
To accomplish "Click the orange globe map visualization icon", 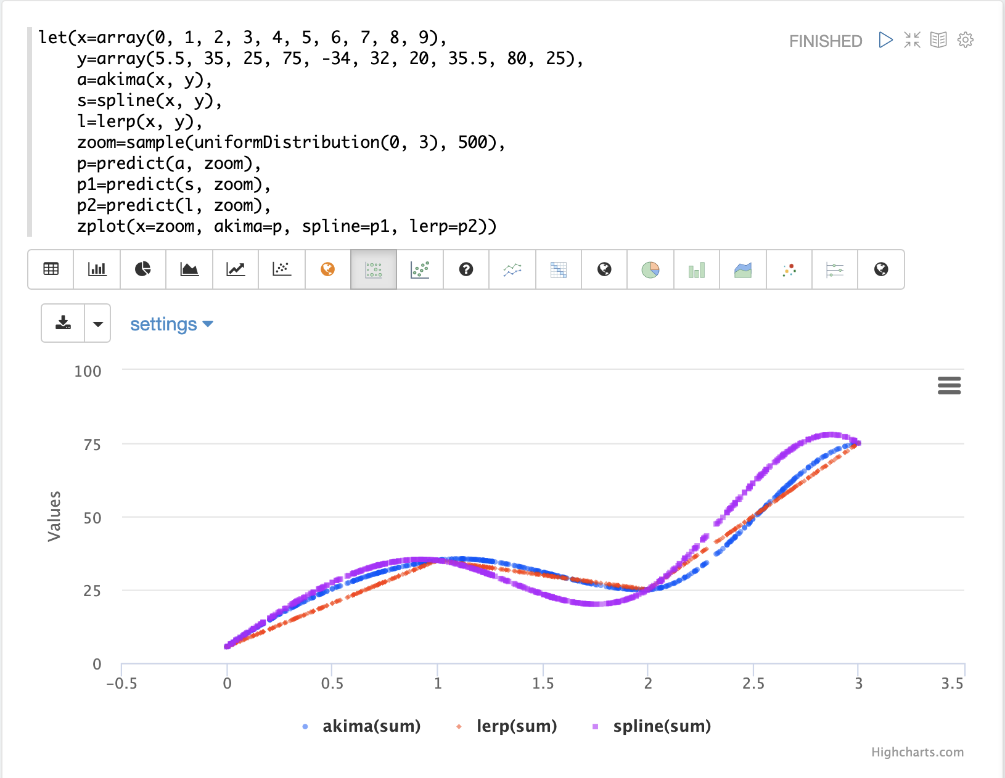I will pyautogui.click(x=327, y=269).
